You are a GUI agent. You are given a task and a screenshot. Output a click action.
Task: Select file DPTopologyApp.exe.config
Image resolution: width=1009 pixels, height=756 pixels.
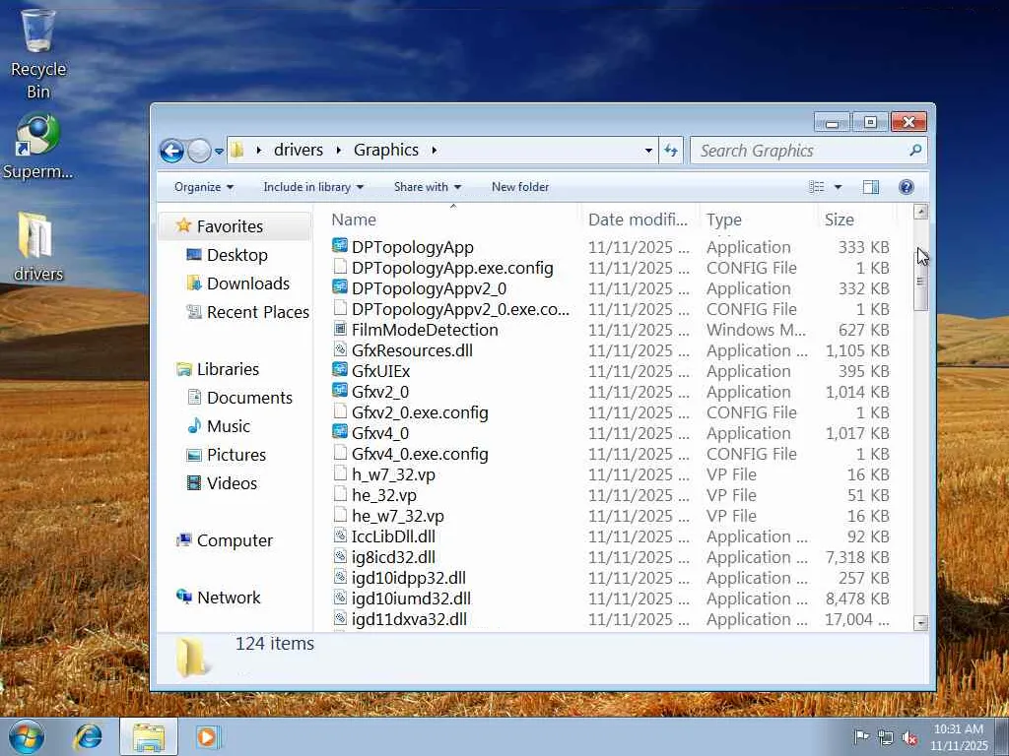click(452, 268)
